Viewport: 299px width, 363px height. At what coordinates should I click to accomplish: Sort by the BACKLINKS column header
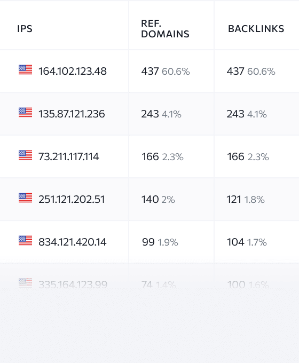pos(256,29)
